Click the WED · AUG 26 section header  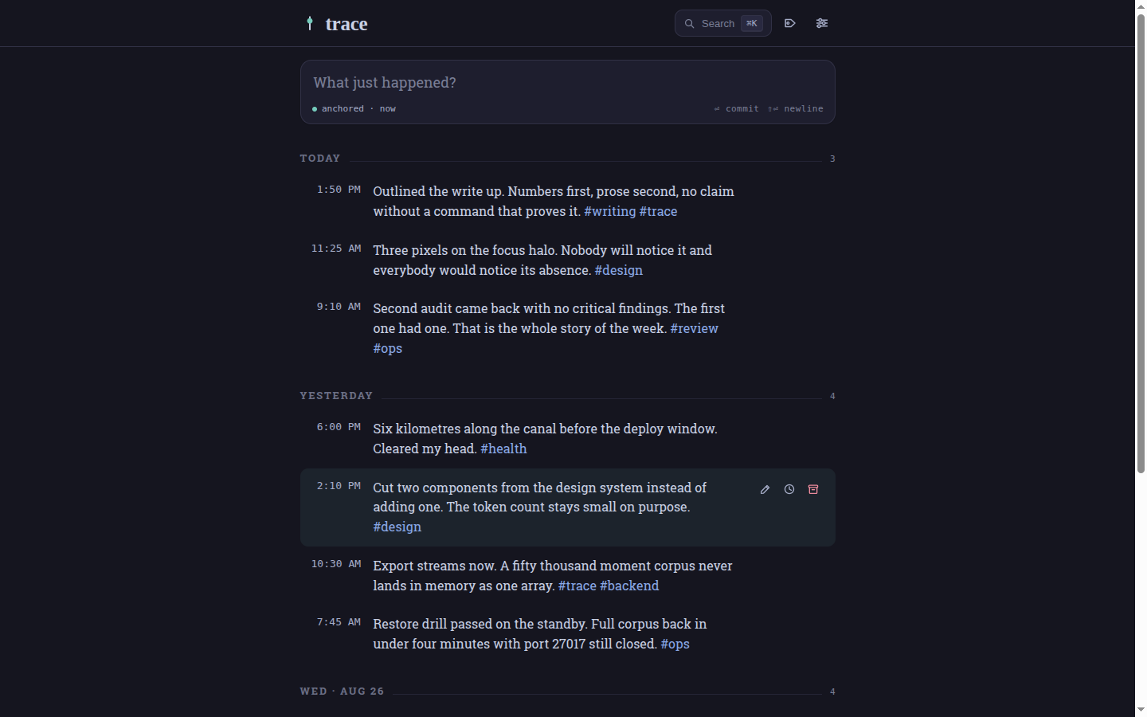342,692
